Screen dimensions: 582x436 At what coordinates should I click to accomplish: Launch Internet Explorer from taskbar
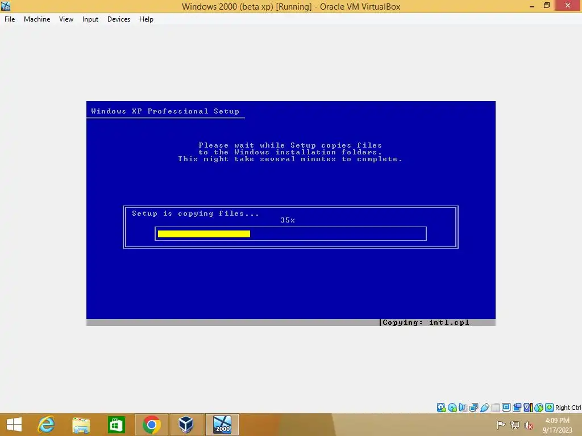coord(46,425)
